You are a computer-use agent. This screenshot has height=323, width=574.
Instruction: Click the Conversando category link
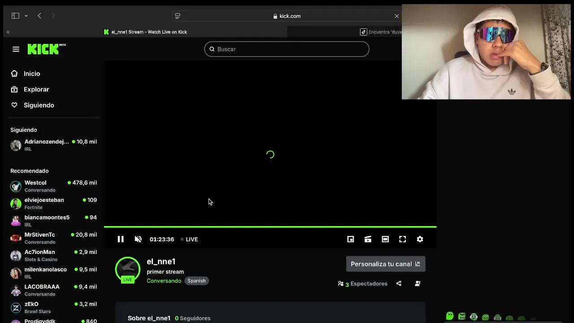[164, 281]
